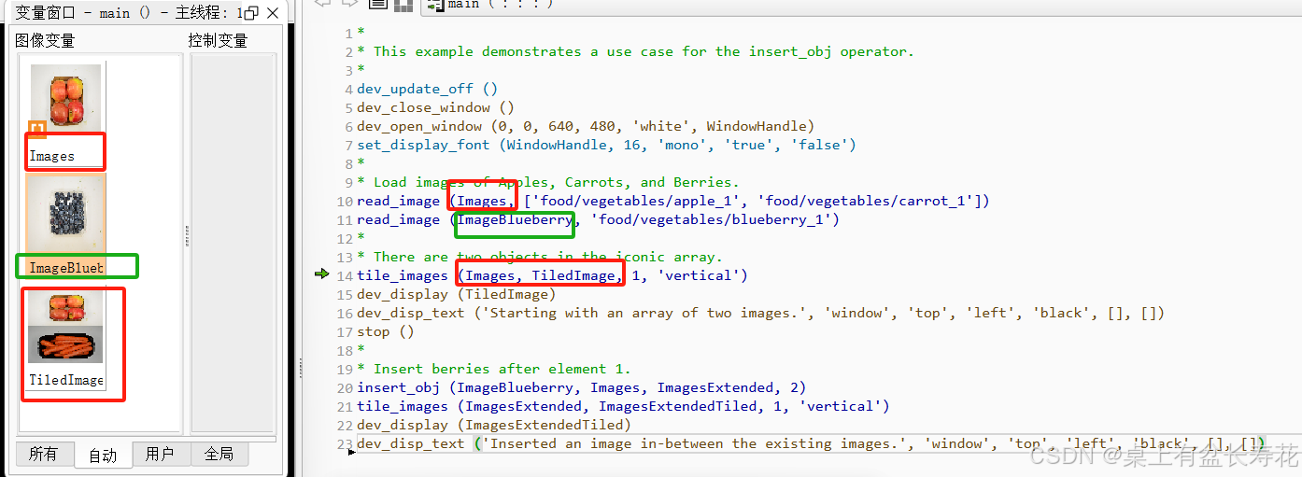Screen dimensions: 1302x477
Task: Close the 变量窗口 panel
Action: click(x=273, y=14)
